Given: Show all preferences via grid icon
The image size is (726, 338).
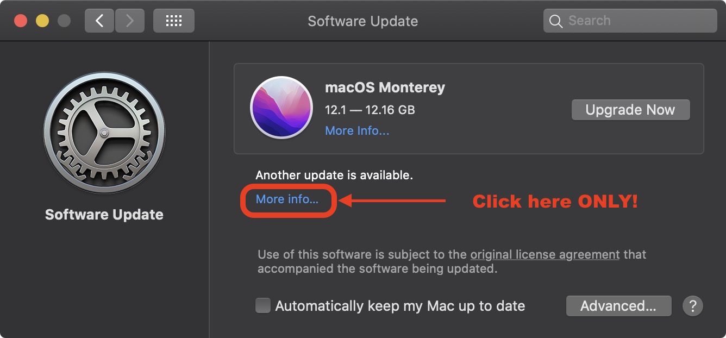Looking at the screenshot, I should click(x=173, y=21).
